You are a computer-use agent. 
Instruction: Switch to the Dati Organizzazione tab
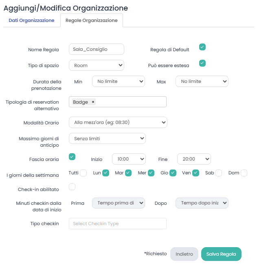pos(31,20)
